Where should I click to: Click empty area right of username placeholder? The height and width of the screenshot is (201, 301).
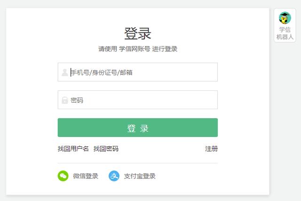[174, 72]
